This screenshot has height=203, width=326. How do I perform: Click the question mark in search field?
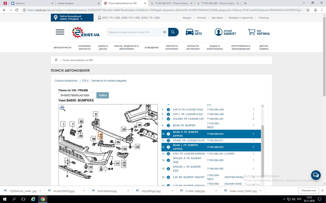165,32
